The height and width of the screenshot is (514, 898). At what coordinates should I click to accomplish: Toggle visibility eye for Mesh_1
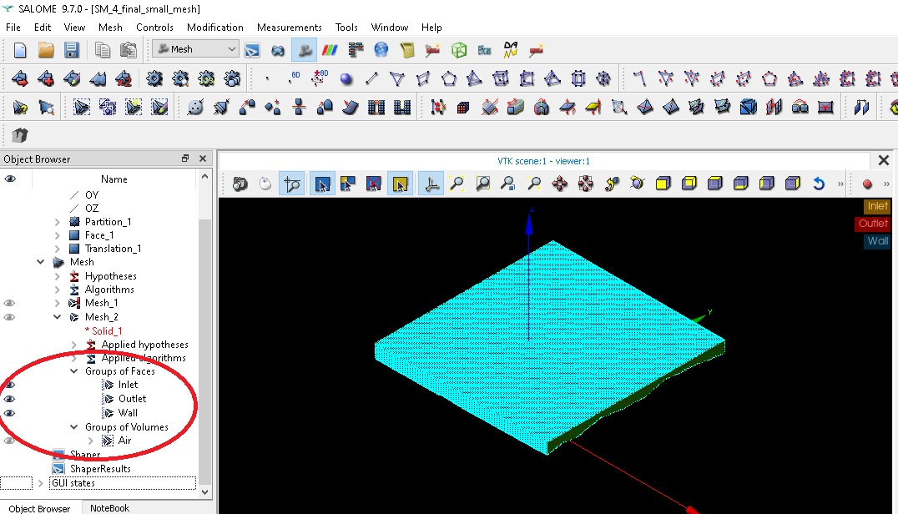(10, 303)
